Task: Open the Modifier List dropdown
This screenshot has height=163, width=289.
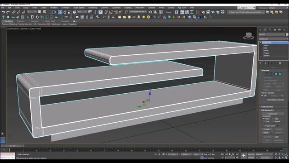Action: tap(273, 39)
